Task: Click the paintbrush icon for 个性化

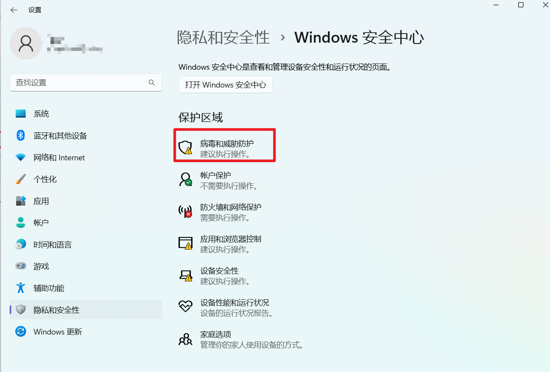Action: (20, 179)
